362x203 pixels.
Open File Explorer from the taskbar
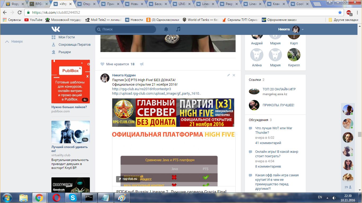(x=23, y=198)
